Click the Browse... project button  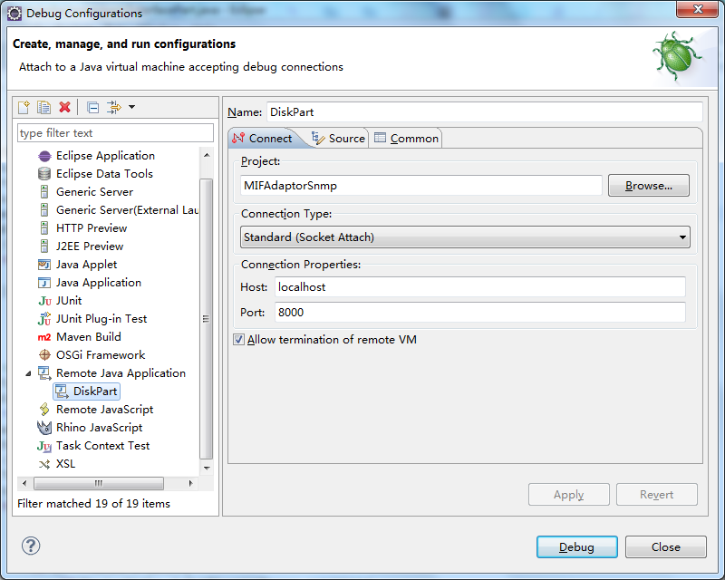(x=648, y=186)
